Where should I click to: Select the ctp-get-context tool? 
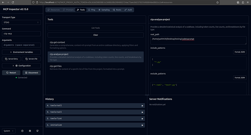click(96, 45)
